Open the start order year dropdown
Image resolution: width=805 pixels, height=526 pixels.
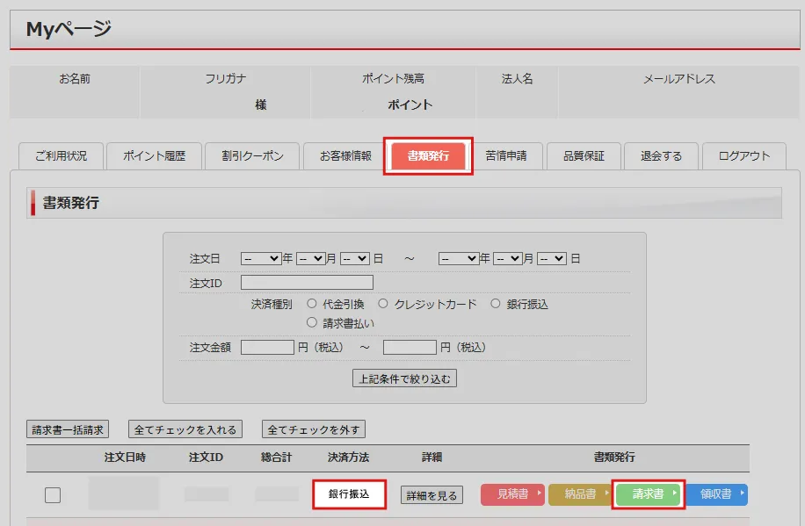pos(261,259)
